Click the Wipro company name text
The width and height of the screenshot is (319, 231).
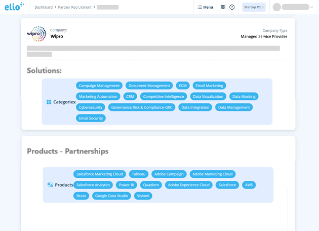click(x=57, y=36)
